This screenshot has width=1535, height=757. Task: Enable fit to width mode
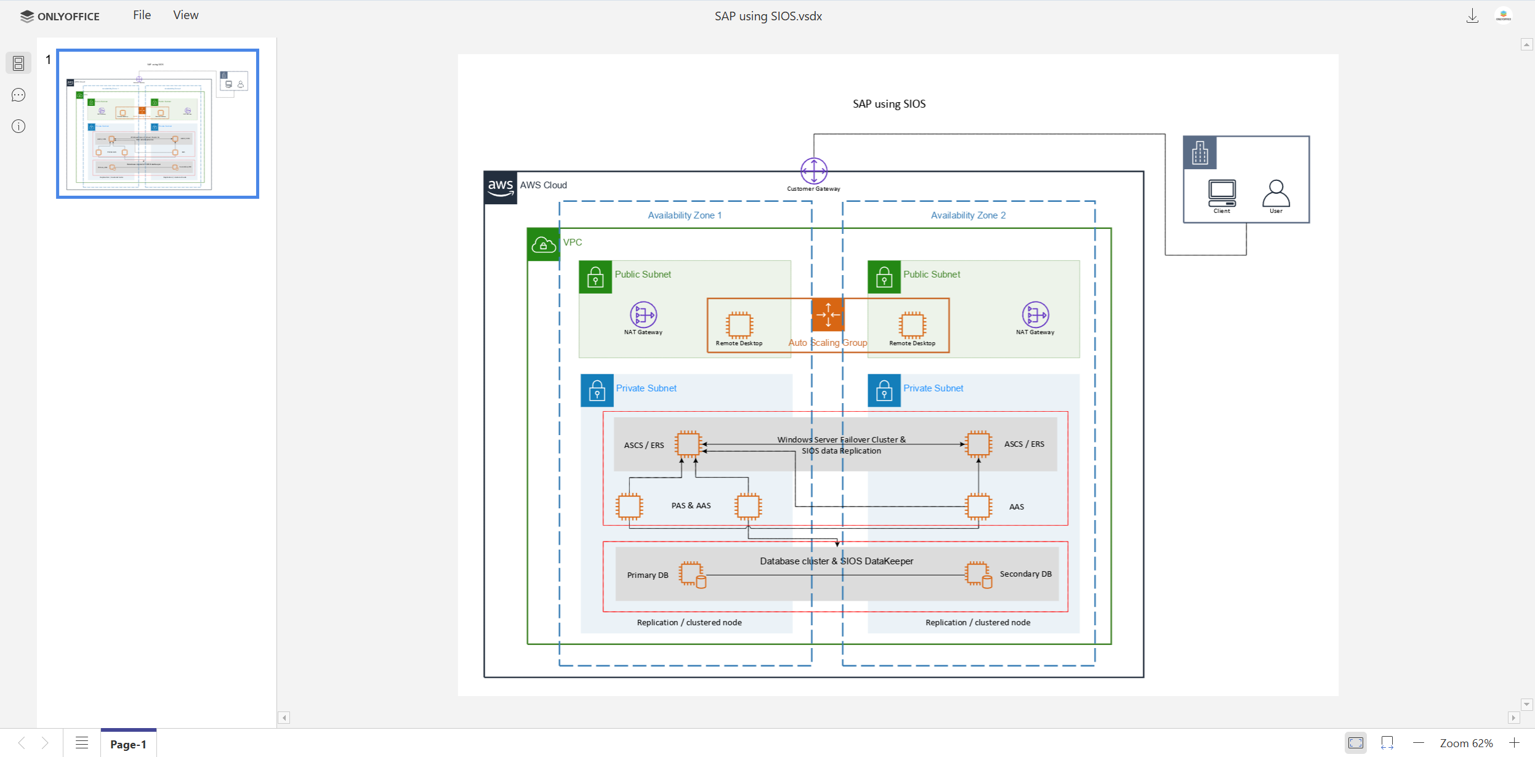(x=1387, y=743)
